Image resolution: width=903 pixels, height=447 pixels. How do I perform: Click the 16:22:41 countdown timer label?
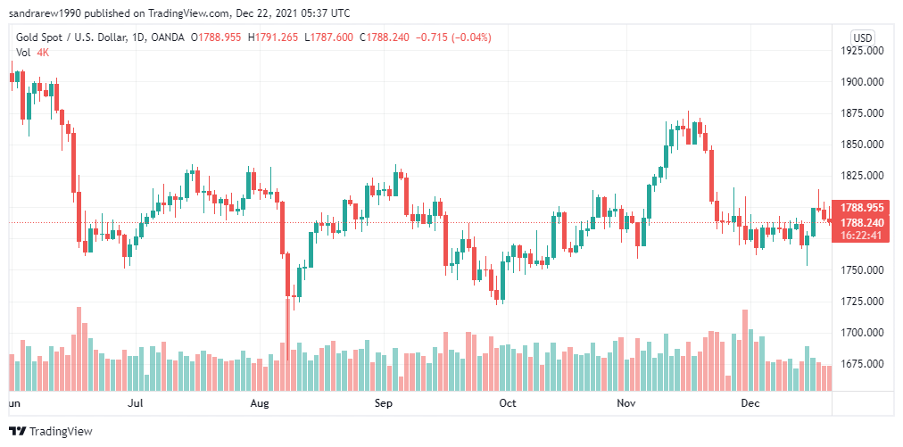pos(862,235)
